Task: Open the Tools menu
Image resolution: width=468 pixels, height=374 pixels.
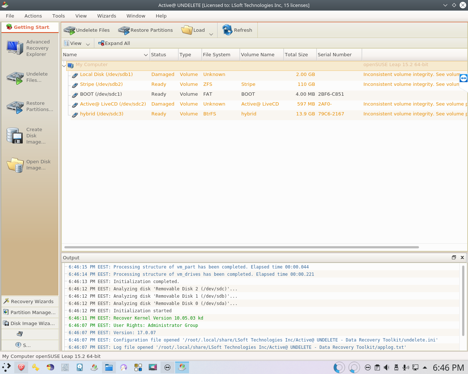Action: (58, 16)
